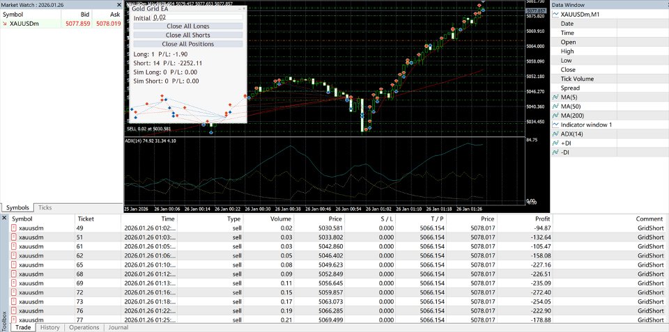The image size is (669, 332).
Task: Sort trades by T / P column header
Action: point(437,219)
